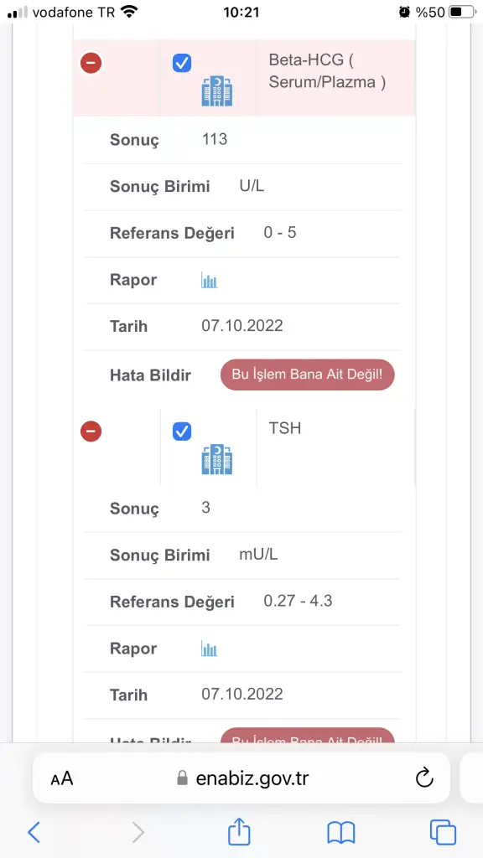Image resolution: width=483 pixels, height=858 pixels.
Task: Tap the Safari forward arrow
Action: tap(138, 832)
